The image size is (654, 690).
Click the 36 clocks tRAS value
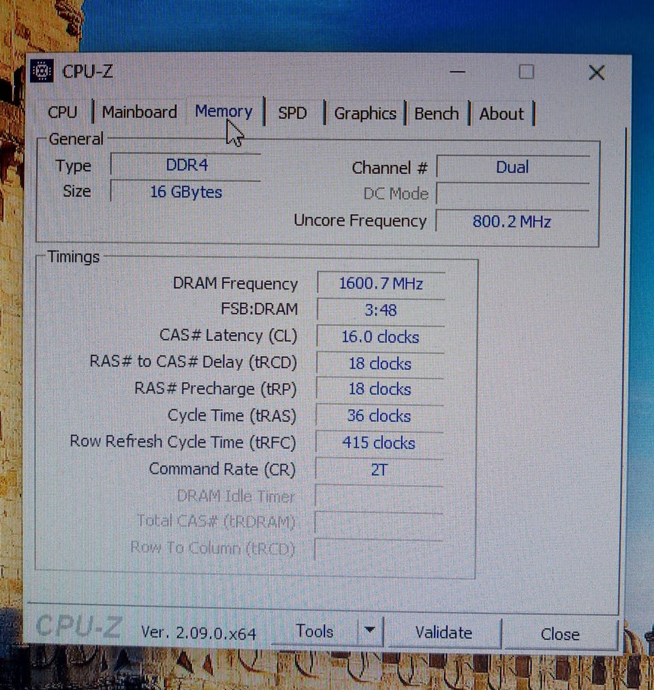coord(379,416)
